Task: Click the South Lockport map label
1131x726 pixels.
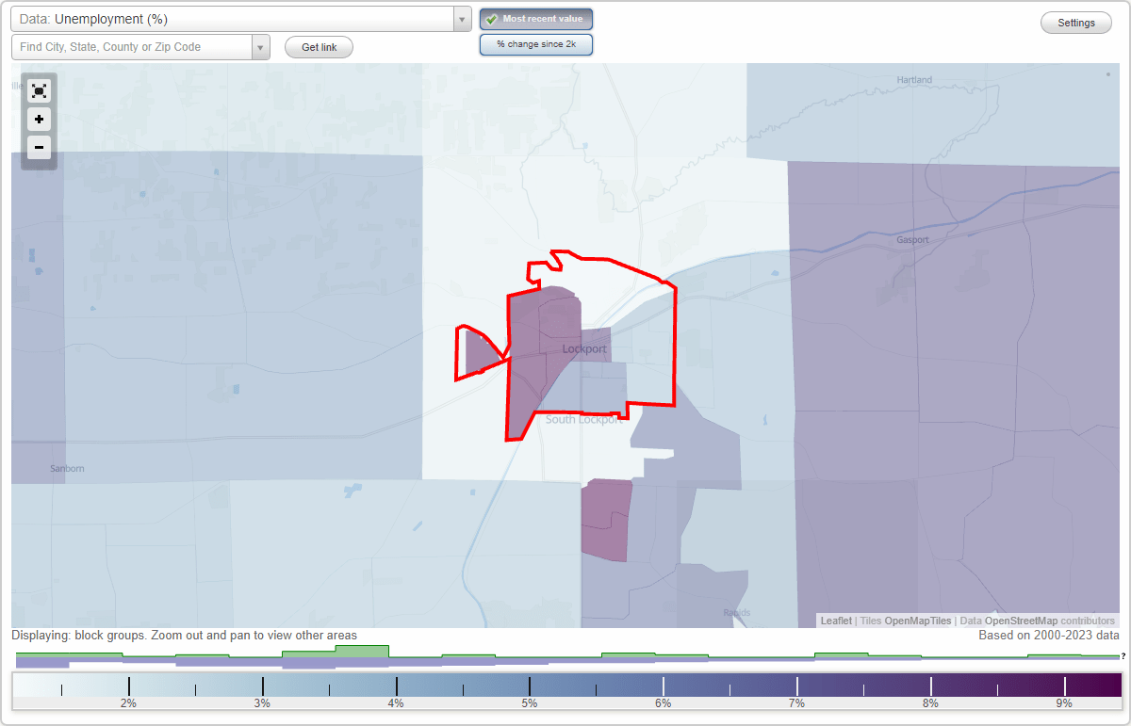Action: (x=584, y=420)
